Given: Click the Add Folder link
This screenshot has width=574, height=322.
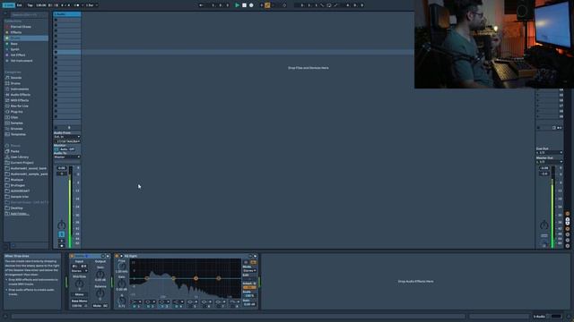Looking at the screenshot, I should tap(20, 214).
